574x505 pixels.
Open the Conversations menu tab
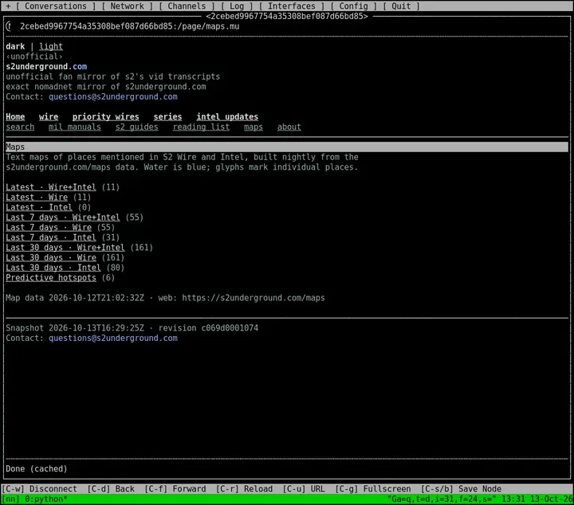(56, 6)
